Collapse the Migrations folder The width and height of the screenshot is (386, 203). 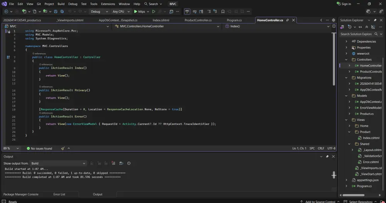coord(346,78)
